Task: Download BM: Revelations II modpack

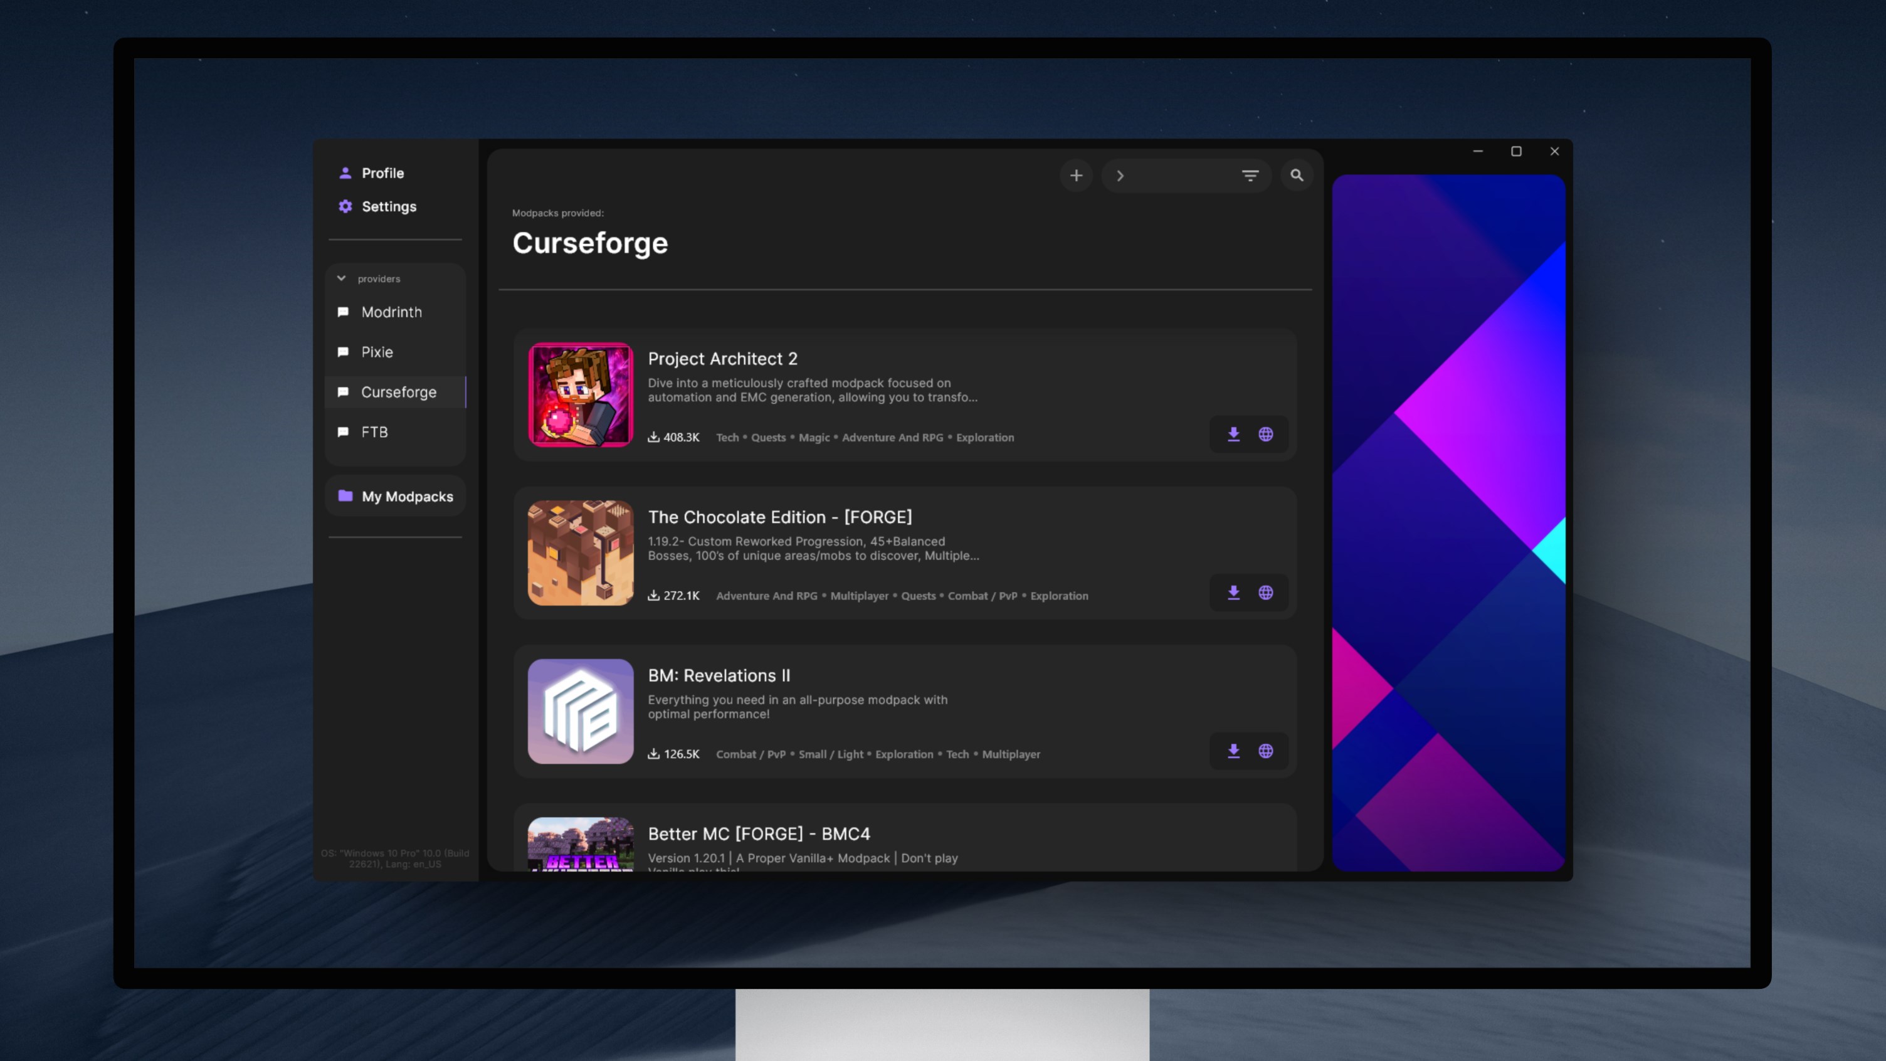Action: 1234,751
